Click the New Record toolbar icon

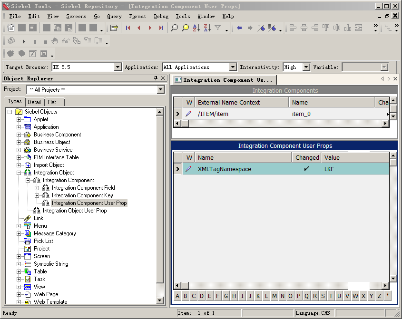[11, 28]
